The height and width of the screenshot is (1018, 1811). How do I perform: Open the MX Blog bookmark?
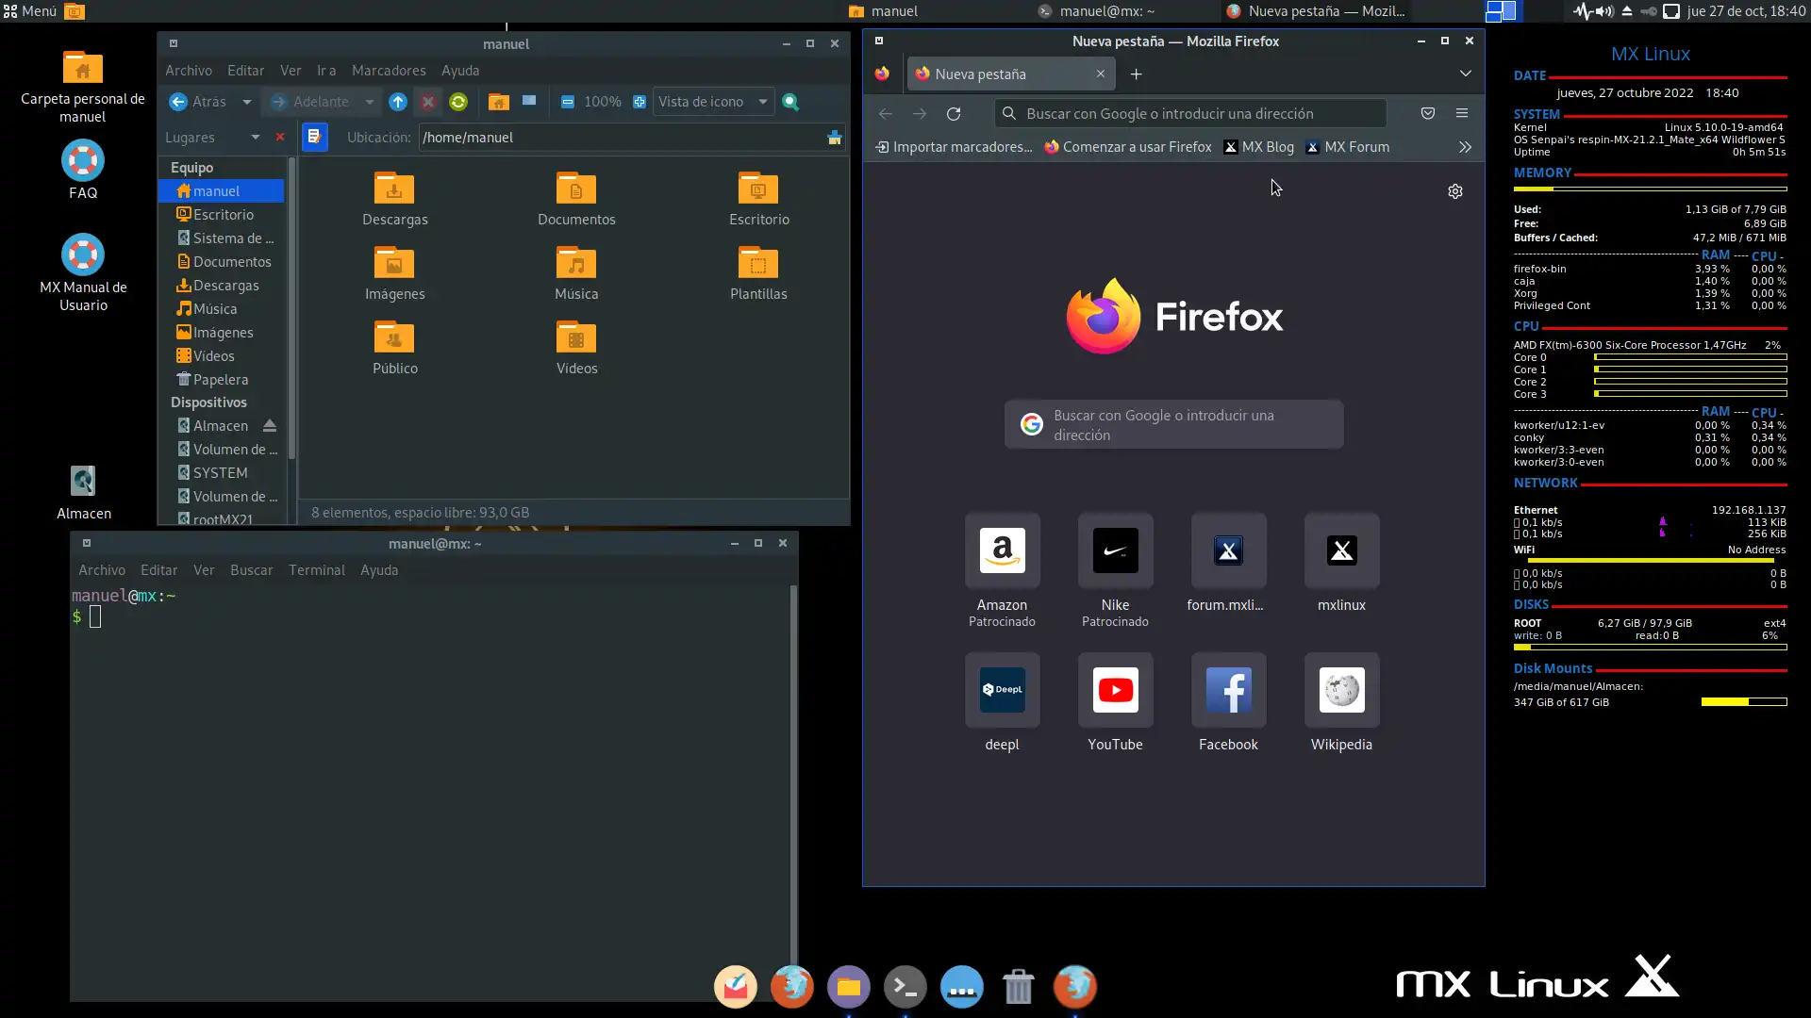[x=1259, y=147]
